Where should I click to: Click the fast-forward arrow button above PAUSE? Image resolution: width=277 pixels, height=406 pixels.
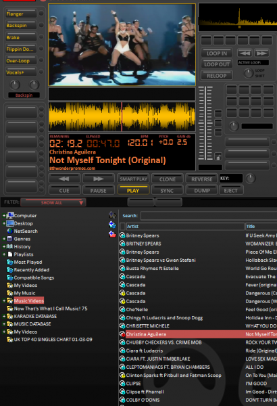tap(98, 179)
